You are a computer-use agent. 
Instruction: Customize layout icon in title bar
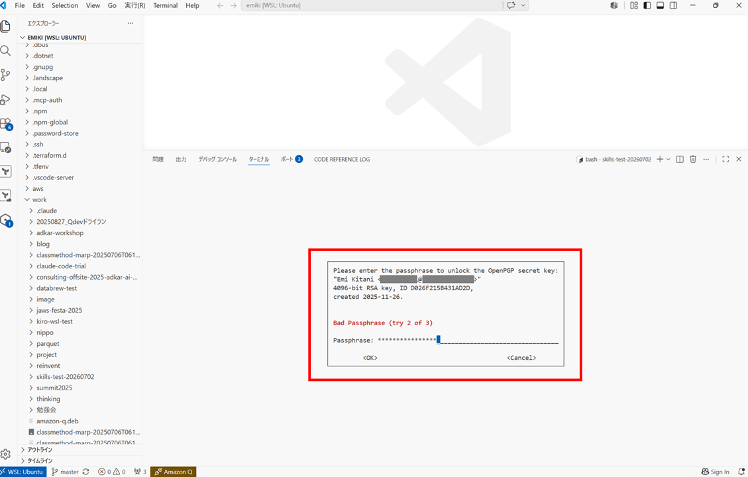point(634,6)
